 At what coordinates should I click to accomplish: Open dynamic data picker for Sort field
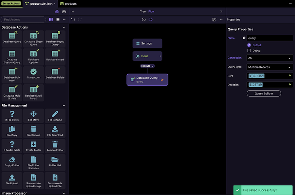290,76
